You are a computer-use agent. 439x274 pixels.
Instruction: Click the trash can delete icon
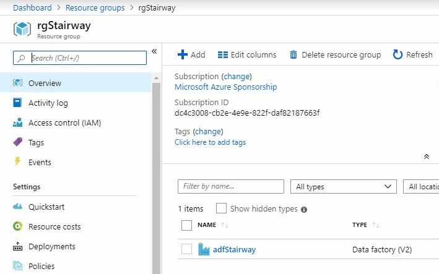click(293, 54)
